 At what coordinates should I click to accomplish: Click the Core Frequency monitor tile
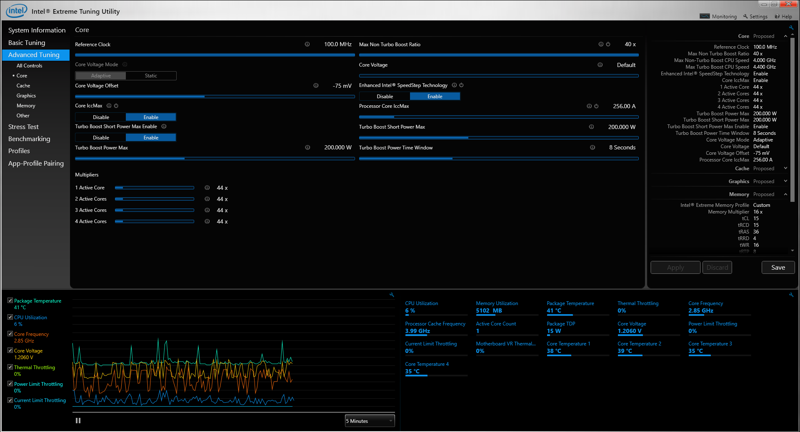(720, 307)
